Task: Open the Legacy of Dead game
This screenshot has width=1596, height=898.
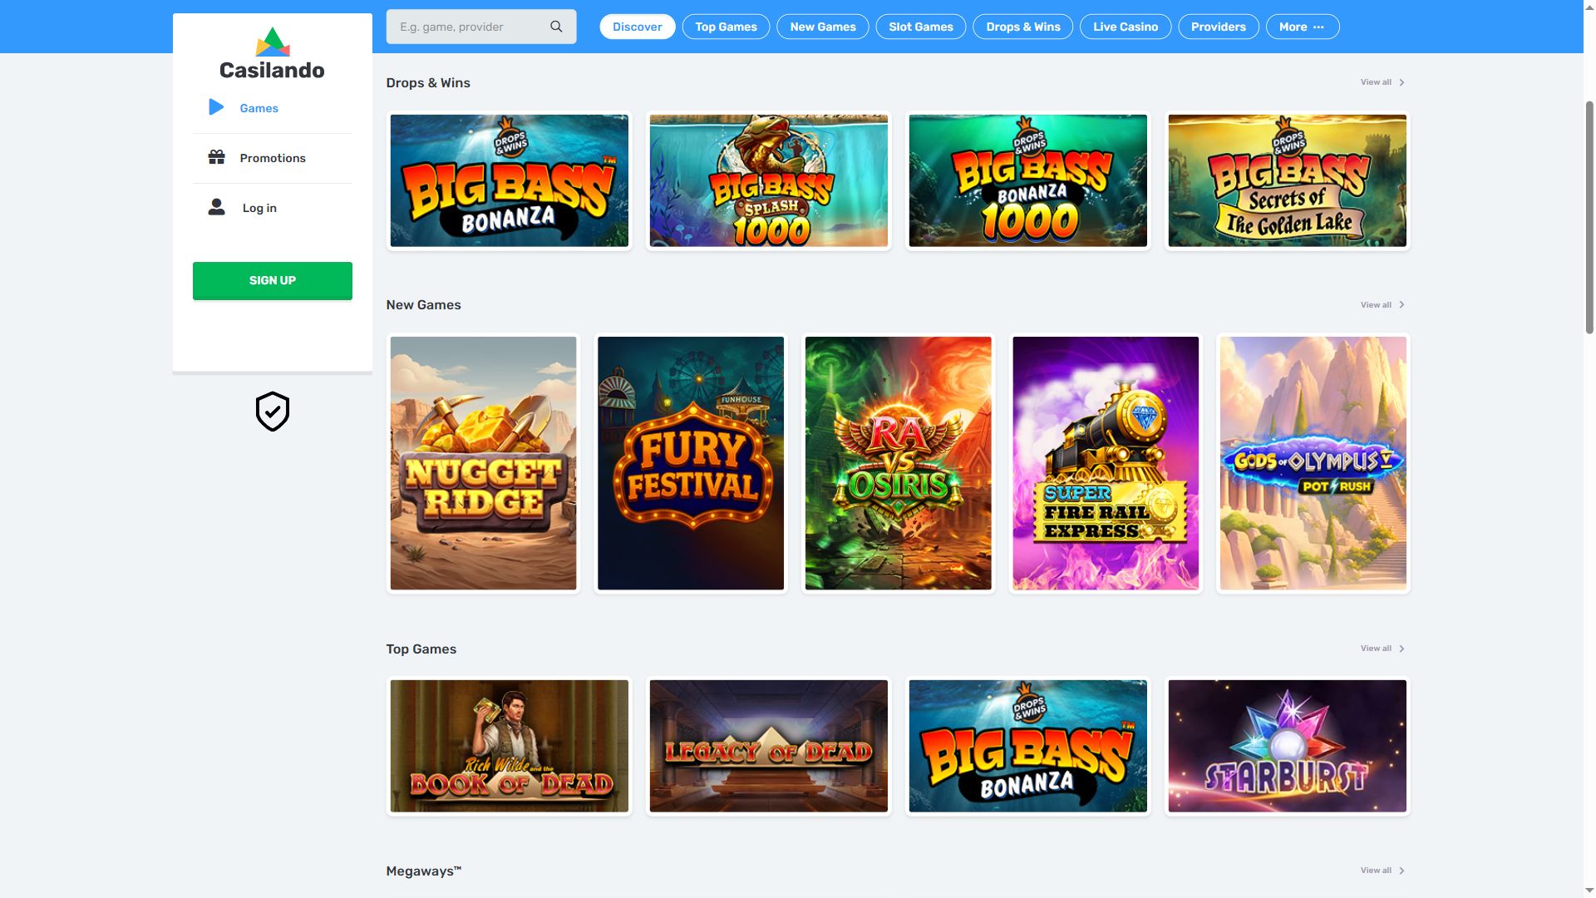Action: click(768, 746)
